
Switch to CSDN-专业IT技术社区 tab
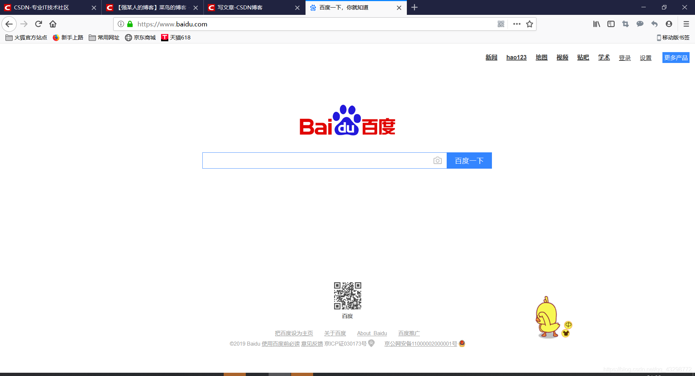pos(51,8)
